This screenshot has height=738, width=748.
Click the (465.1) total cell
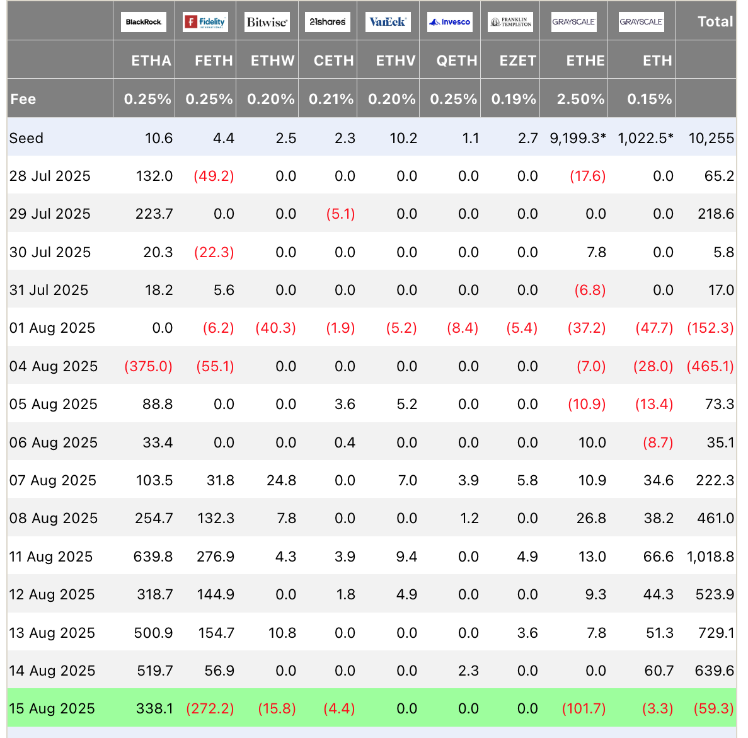coord(710,366)
